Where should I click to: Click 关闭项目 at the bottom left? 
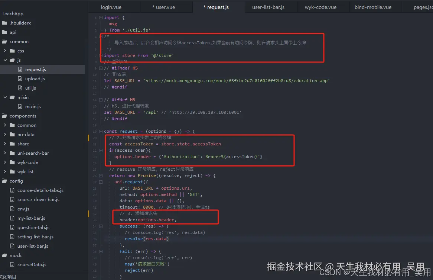(x=7, y=277)
